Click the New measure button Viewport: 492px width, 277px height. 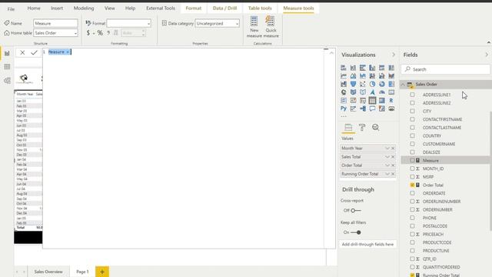coord(254,27)
